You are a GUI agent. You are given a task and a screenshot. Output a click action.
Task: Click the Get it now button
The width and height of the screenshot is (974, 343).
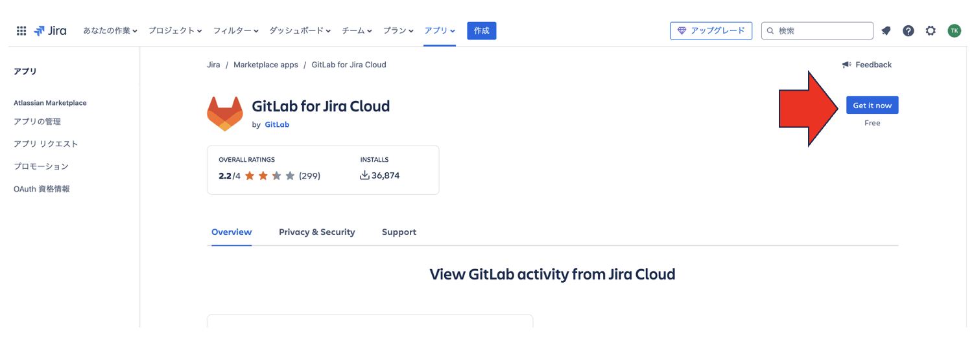(872, 105)
